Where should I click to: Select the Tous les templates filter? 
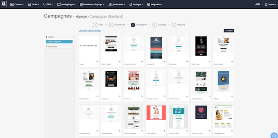[59, 42]
